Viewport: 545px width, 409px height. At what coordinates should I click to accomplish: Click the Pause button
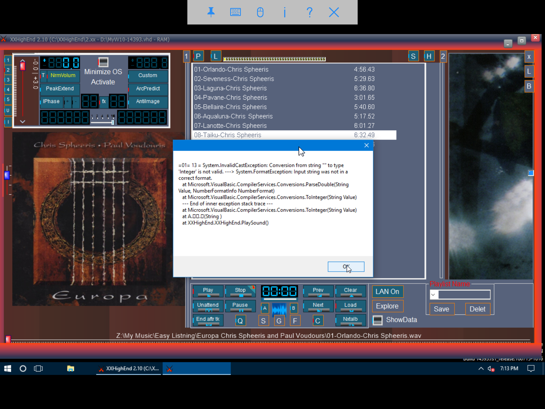click(x=240, y=306)
